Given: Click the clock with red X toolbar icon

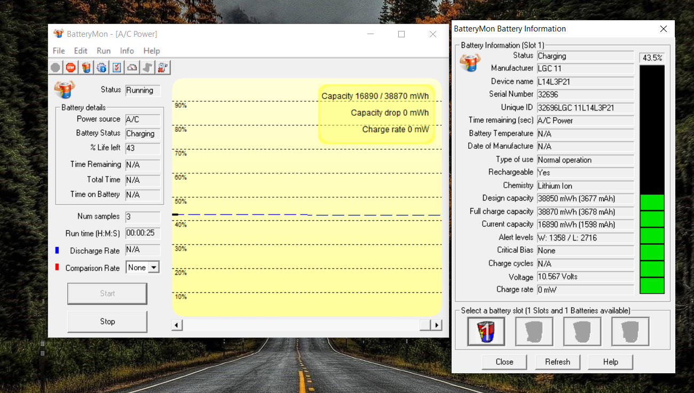Looking at the screenshot, I should pos(163,67).
